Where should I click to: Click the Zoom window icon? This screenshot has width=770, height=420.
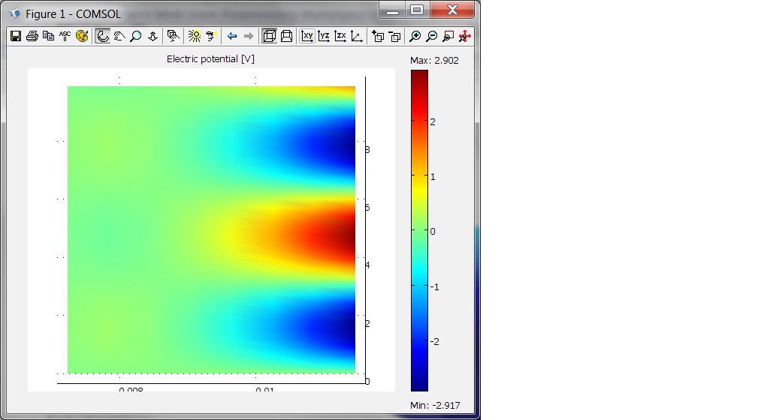click(x=448, y=36)
